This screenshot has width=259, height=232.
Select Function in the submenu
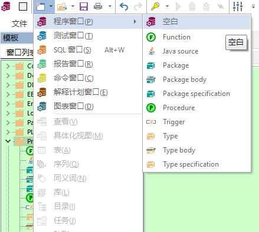[x=196, y=37]
